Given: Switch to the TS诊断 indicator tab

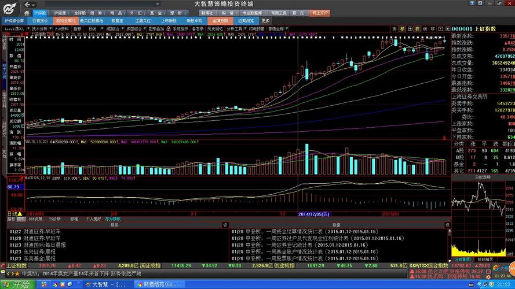Looking at the screenshot, I should tap(55, 219).
